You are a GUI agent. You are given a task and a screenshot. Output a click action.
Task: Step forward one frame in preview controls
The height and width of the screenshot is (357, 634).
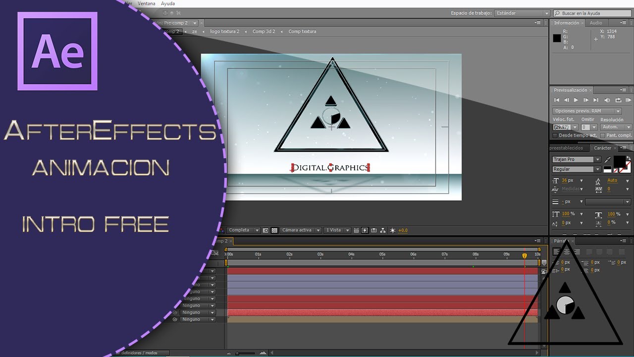tap(586, 100)
